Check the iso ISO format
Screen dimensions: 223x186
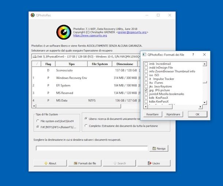pyautogui.click(x=146, y=75)
